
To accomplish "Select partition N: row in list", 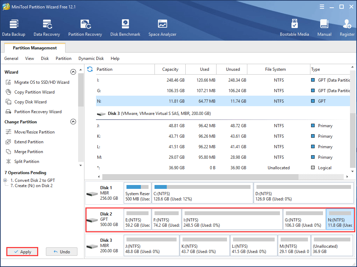I will point(223,101).
